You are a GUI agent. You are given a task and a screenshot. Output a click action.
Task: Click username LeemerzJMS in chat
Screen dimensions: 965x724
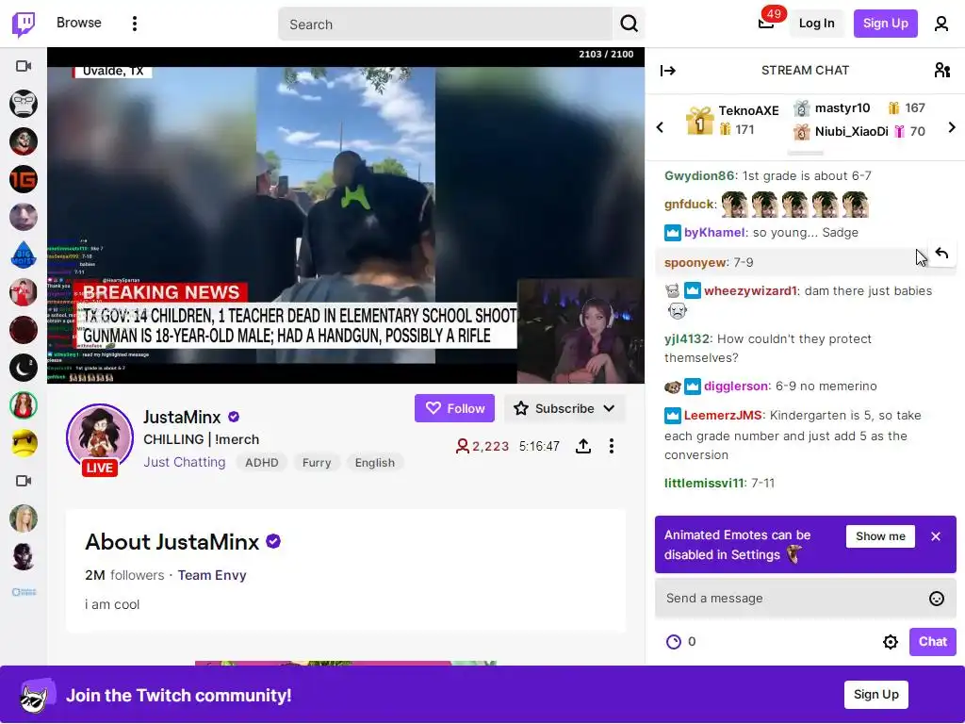[723, 416]
